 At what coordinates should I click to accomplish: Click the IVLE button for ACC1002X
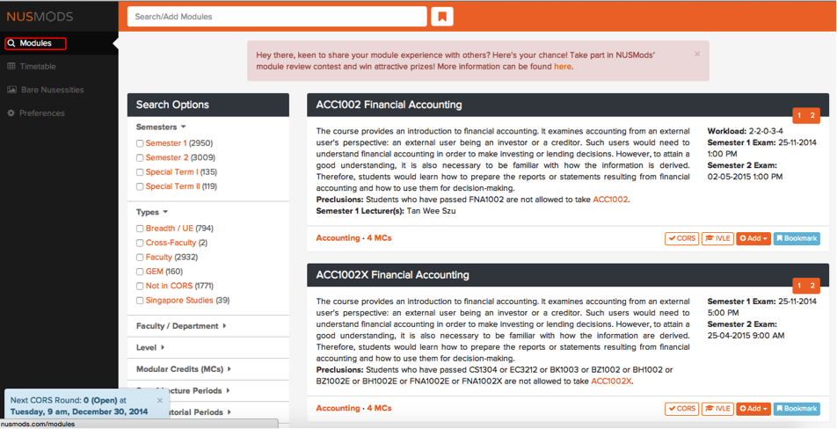point(717,409)
